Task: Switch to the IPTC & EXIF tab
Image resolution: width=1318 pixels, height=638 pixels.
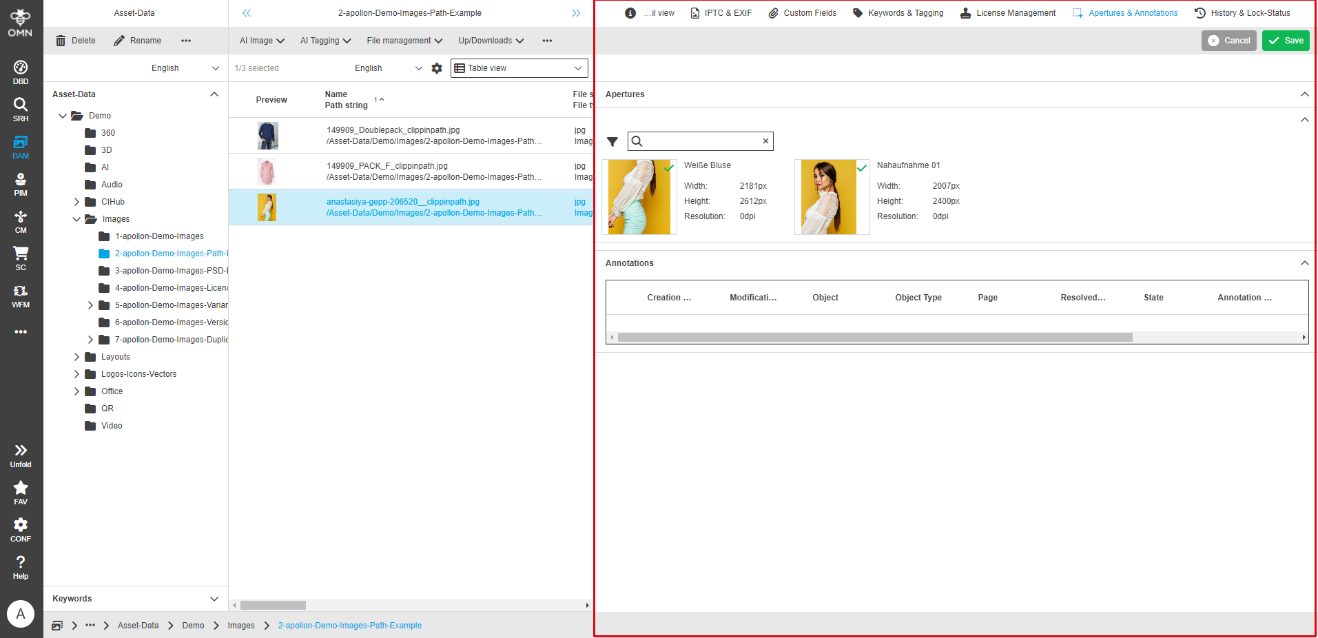Action: [x=721, y=13]
